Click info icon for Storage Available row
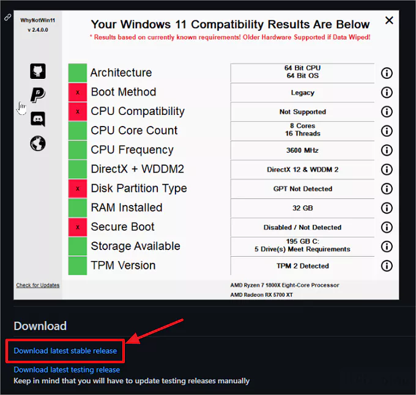The width and height of the screenshot is (416, 395). (387, 246)
